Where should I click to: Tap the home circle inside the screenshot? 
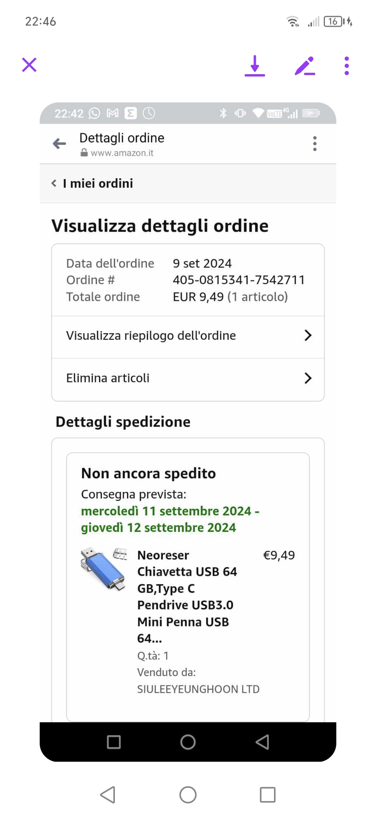coord(188,742)
